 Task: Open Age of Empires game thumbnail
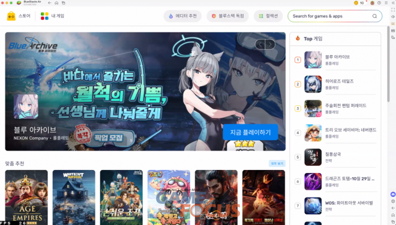coord(26,197)
